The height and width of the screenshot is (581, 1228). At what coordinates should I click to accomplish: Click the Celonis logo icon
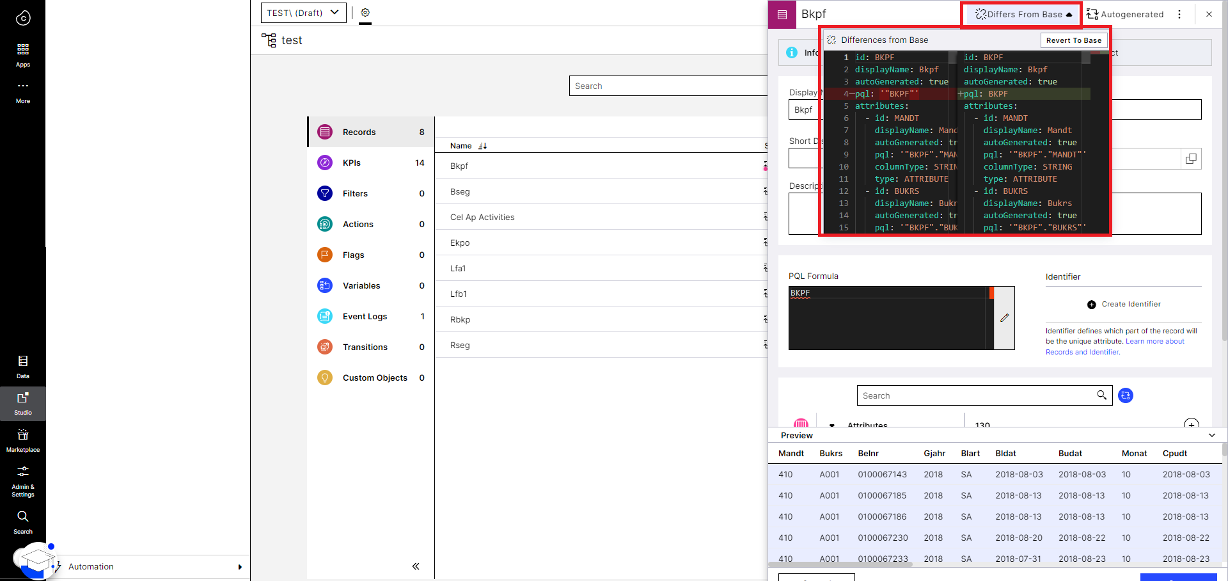(x=23, y=18)
